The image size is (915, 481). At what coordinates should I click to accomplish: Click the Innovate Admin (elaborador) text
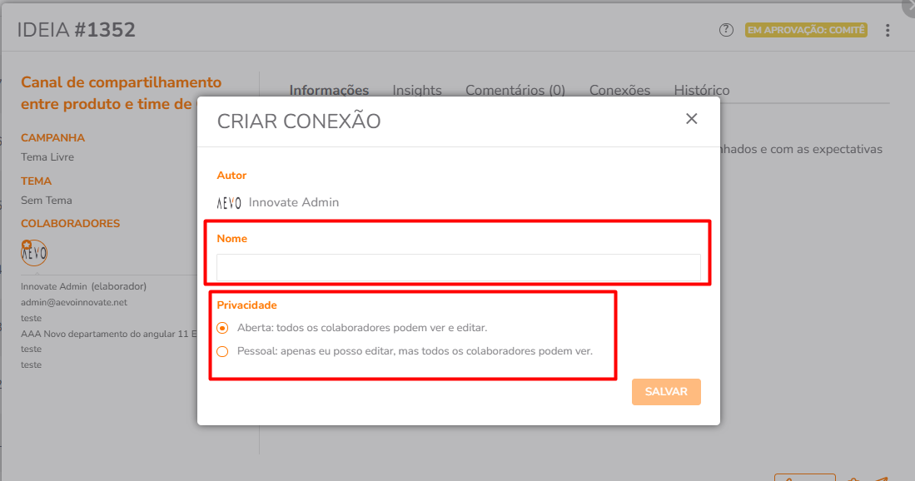pos(83,286)
